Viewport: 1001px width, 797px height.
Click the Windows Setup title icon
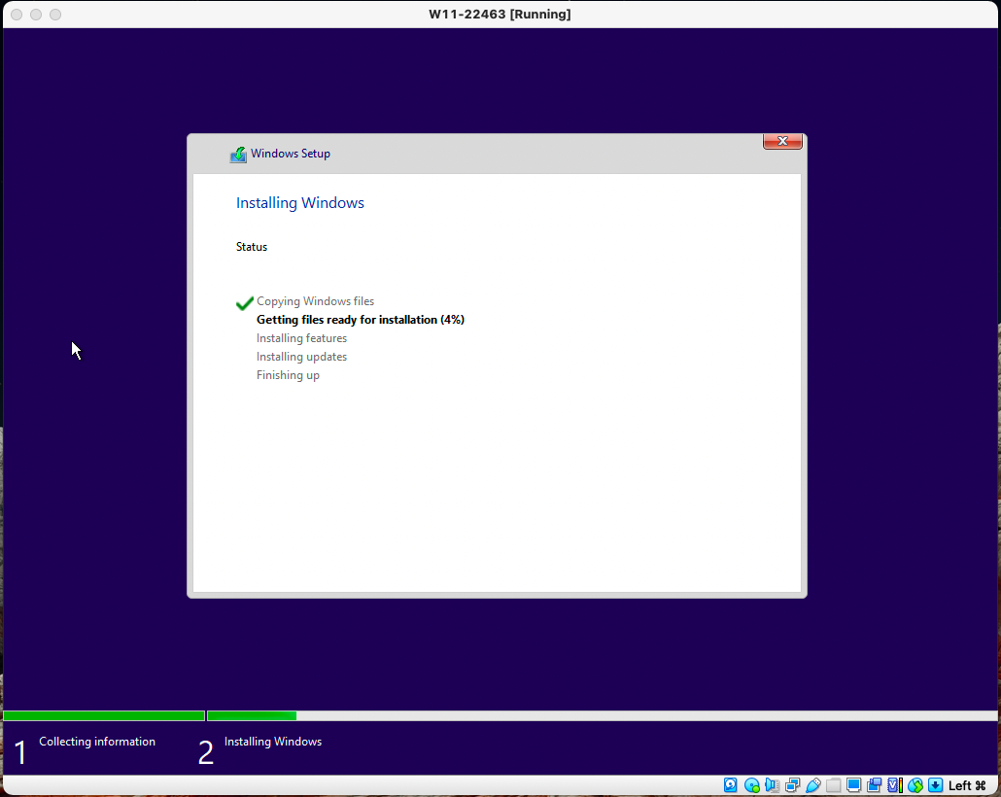coord(238,155)
